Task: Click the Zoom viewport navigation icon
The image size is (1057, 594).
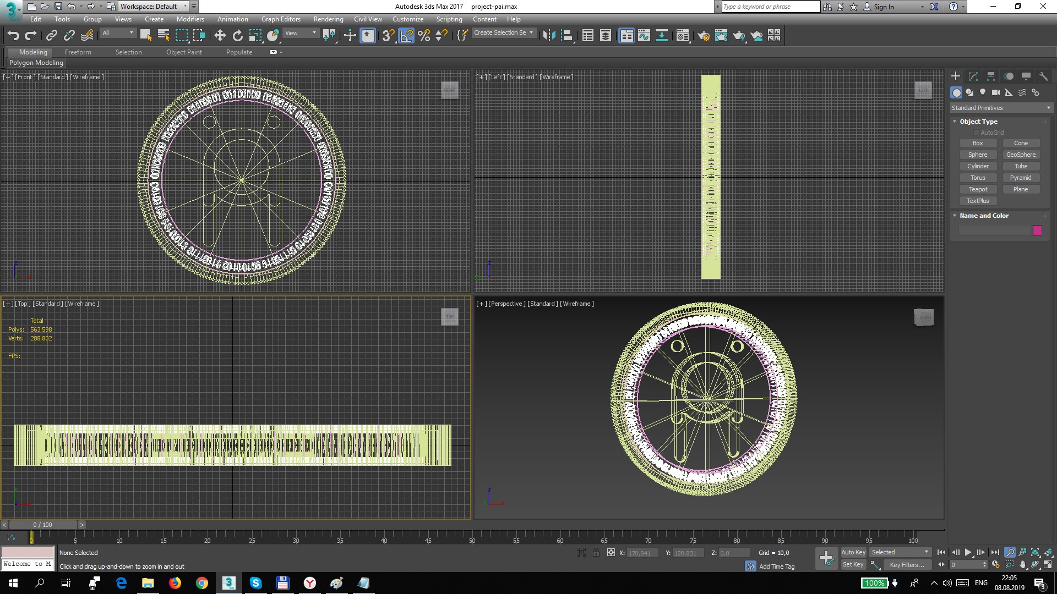Action: click(x=1010, y=552)
